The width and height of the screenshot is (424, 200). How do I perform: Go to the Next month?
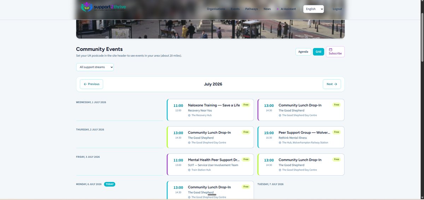pos(332,84)
